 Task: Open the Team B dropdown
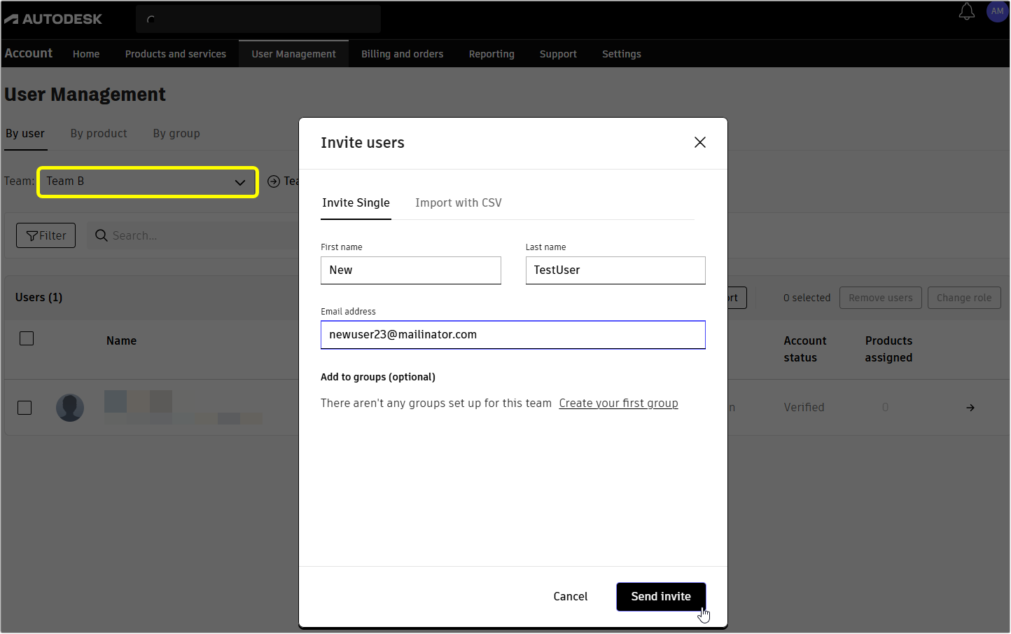[147, 181]
